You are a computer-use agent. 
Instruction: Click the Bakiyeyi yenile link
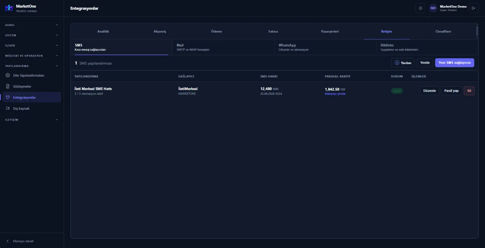click(x=335, y=94)
